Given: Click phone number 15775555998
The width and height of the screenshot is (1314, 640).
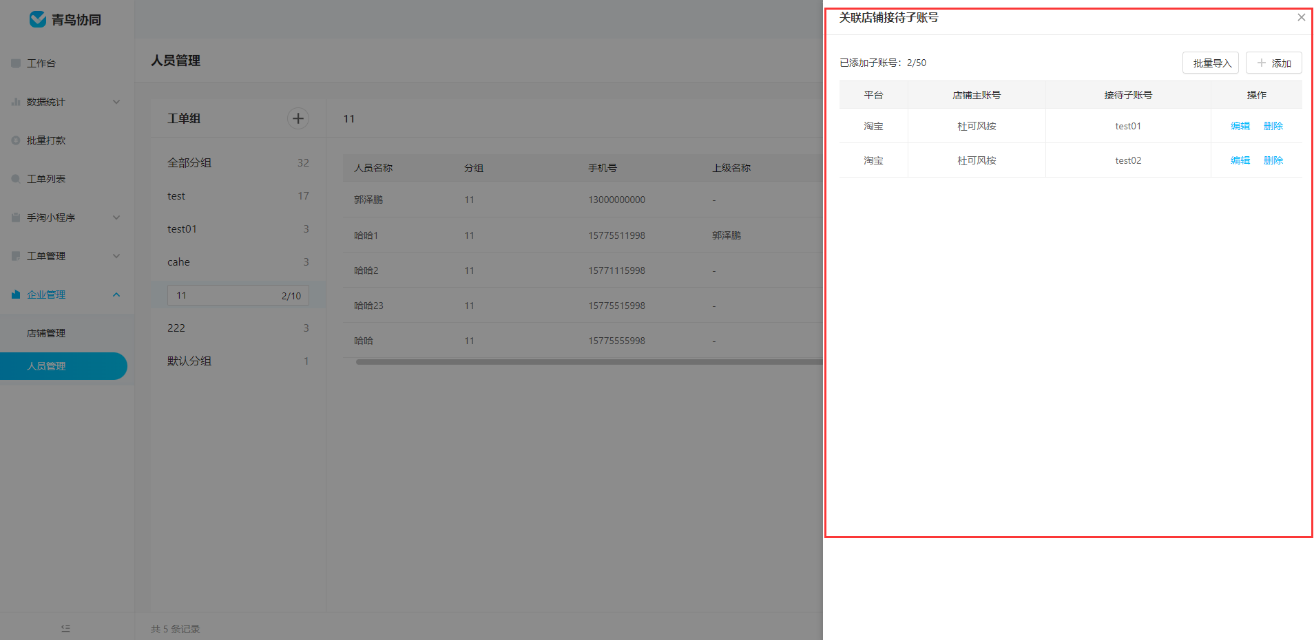Looking at the screenshot, I should point(616,341).
